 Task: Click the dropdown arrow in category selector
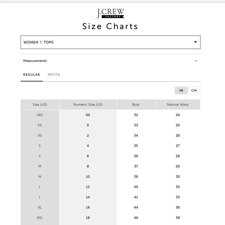click(195, 42)
